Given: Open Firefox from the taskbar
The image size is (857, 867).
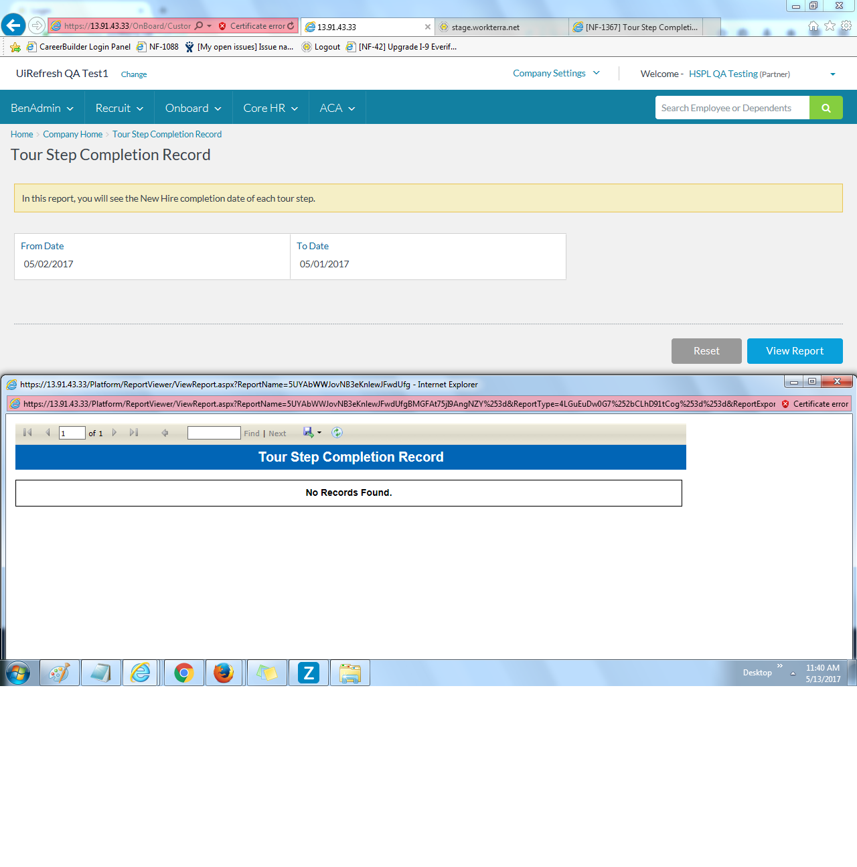Looking at the screenshot, I should click(x=224, y=673).
